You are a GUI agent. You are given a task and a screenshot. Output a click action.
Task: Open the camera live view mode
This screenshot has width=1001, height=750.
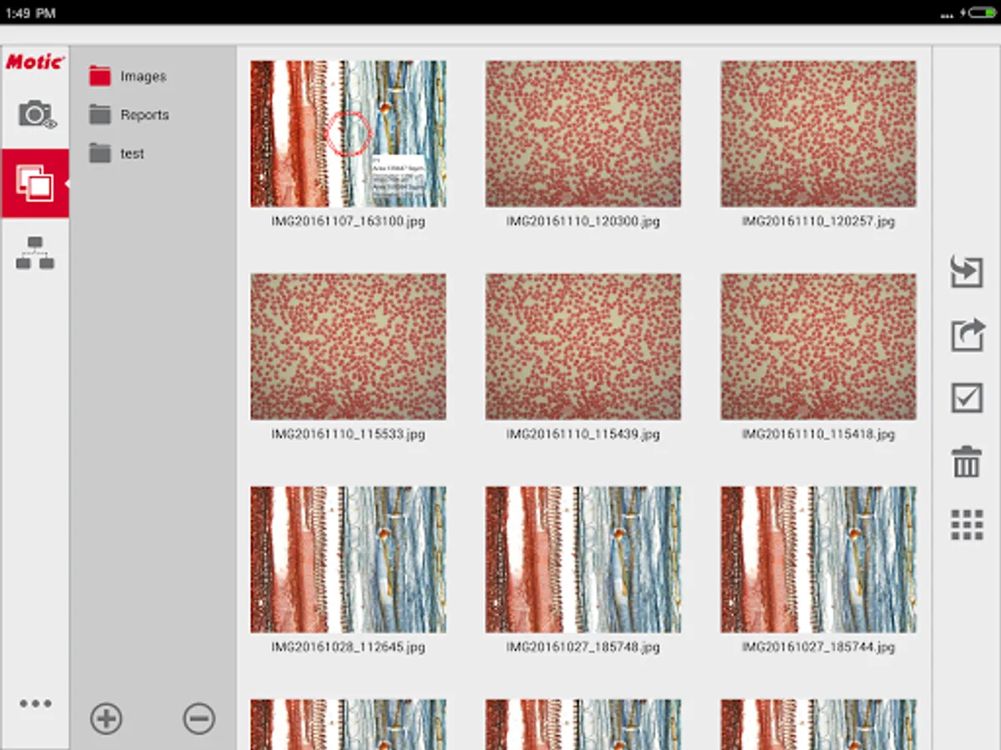[36, 114]
